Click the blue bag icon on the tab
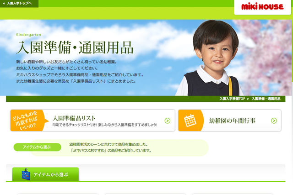 (x=26, y=174)
